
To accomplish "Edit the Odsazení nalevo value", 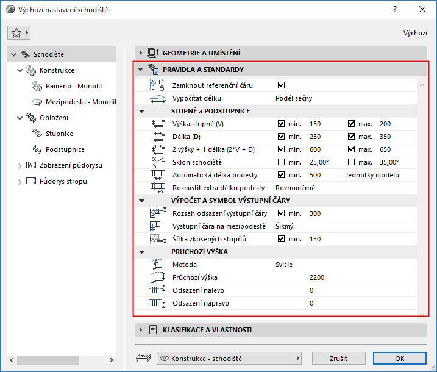I will point(311,290).
